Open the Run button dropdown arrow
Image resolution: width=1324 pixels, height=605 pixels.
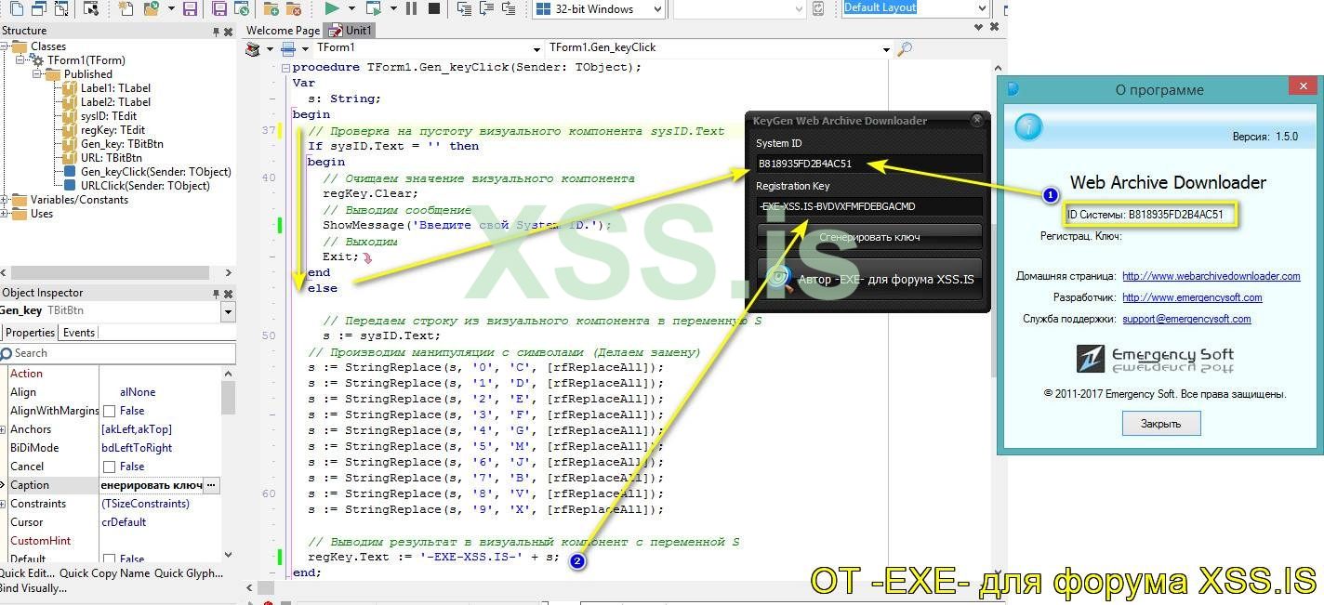click(x=351, y=8)
